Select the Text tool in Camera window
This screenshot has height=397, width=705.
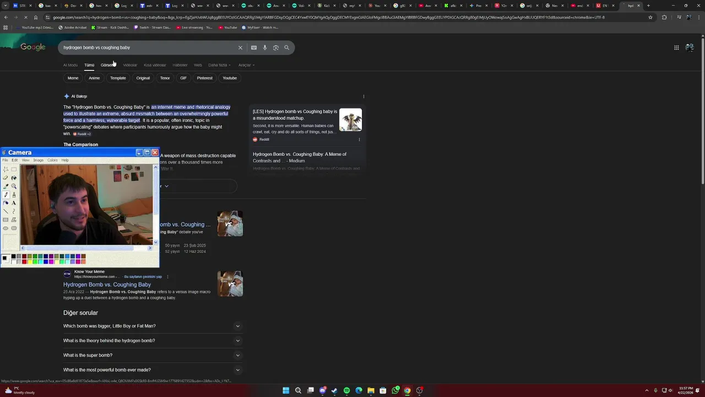14,203
